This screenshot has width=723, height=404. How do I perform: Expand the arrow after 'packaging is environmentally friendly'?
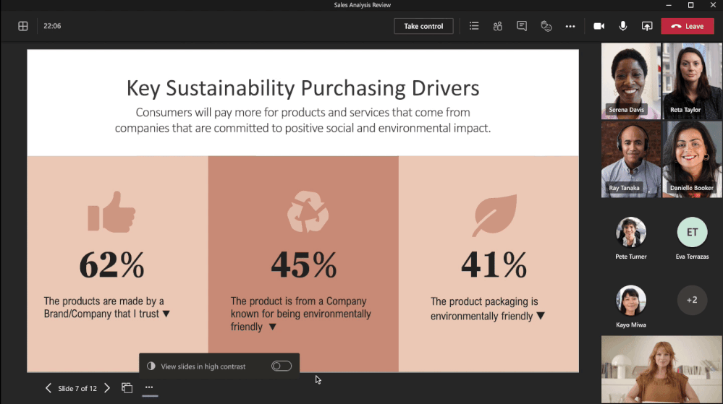[541, 316]
